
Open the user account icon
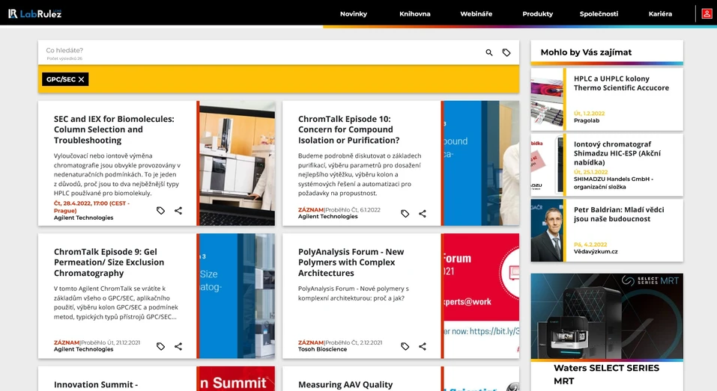click(x=707, y=13)
